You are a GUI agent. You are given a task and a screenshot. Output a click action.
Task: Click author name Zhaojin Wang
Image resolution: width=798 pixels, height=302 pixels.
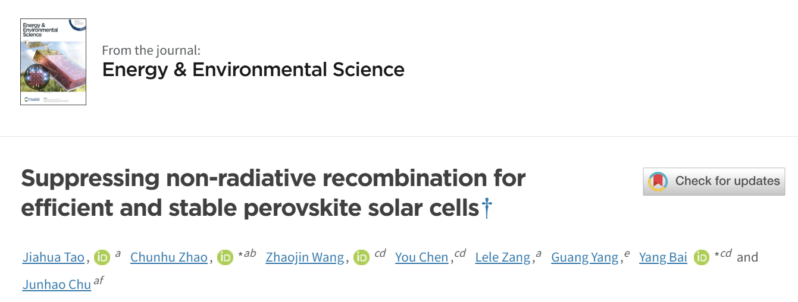[x=305, y=257]
